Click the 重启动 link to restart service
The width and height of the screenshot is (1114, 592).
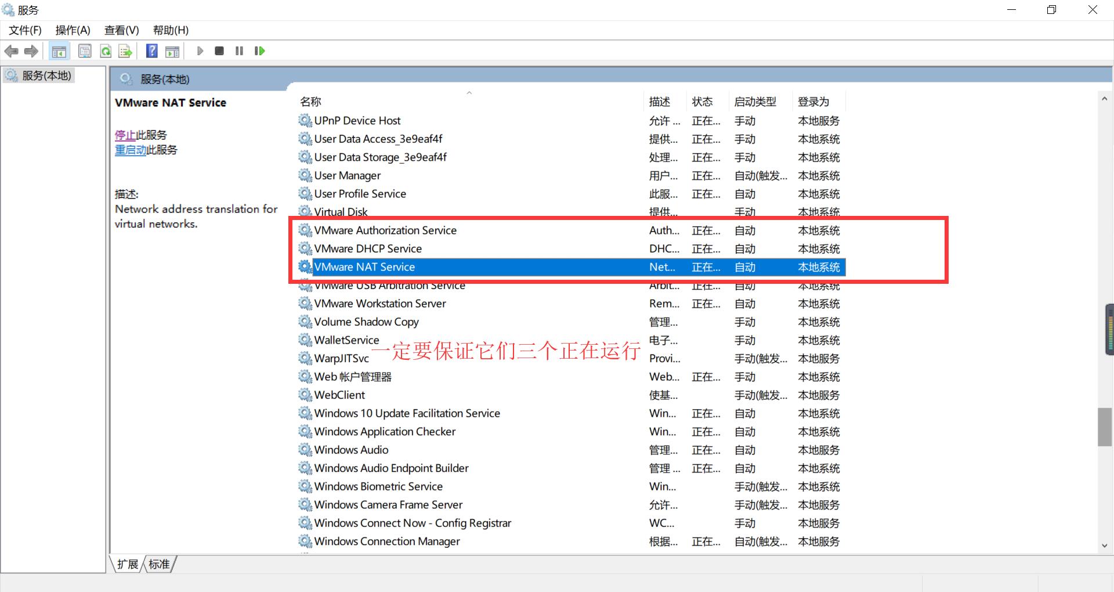coord(131,150)
